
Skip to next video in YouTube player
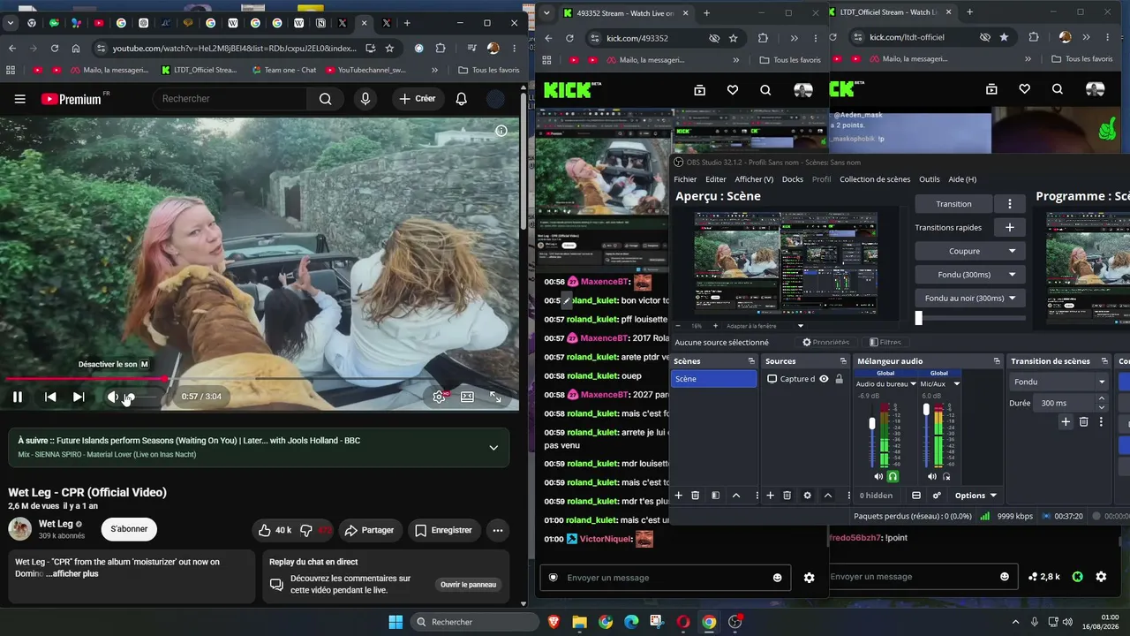pyautogui.click(x=79, y=397)
